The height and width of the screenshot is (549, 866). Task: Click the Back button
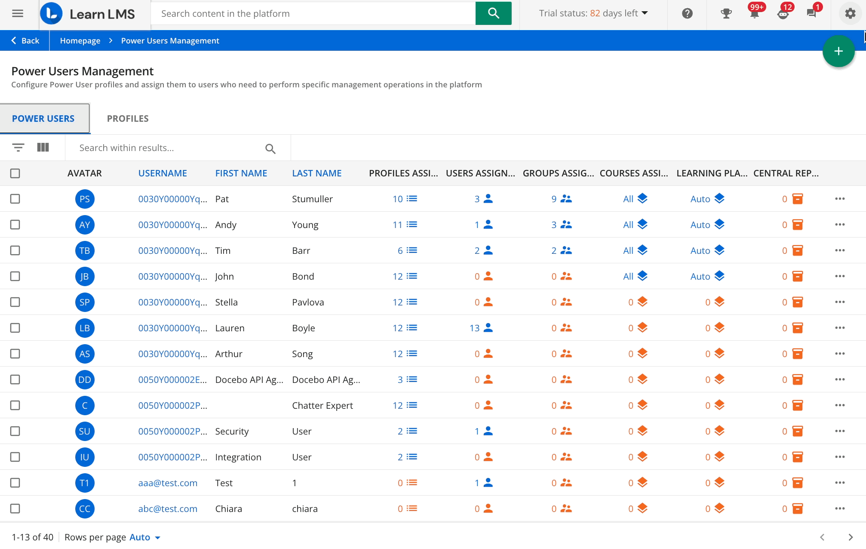(x=25, y=40)
